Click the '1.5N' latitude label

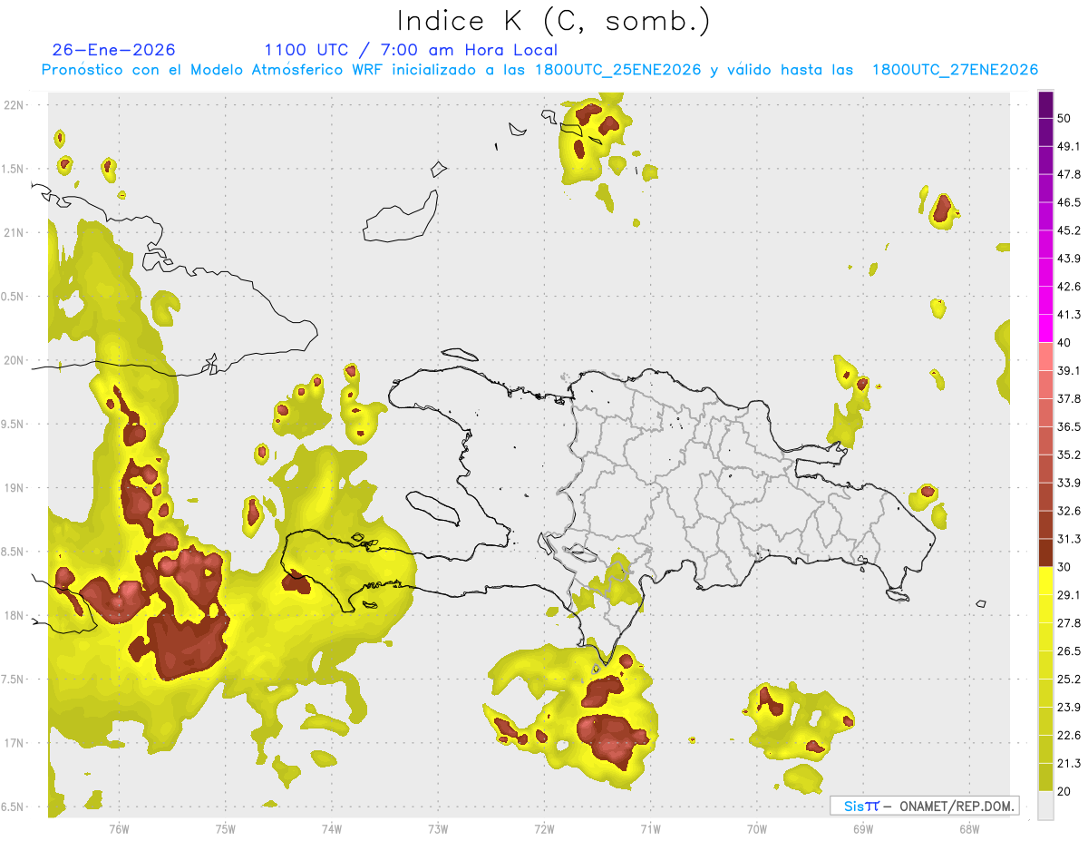pos(13,169)
